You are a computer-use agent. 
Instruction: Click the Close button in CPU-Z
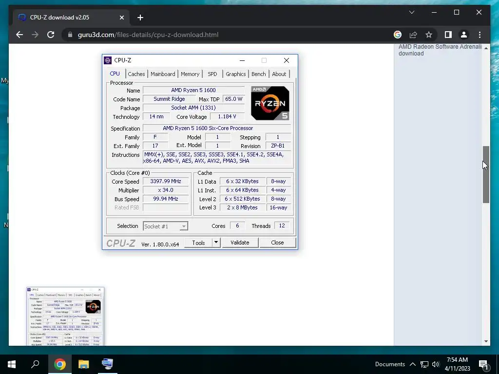coord(277,243)
